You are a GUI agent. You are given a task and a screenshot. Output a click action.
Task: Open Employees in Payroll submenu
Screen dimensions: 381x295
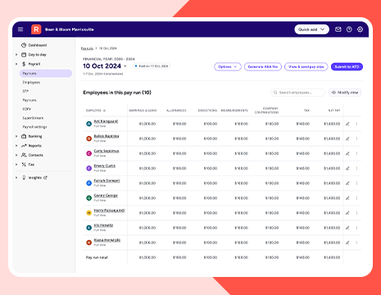point(31,82)
